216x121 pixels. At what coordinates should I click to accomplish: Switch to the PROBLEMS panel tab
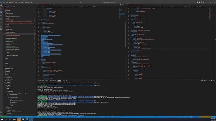tap(39, 81)
